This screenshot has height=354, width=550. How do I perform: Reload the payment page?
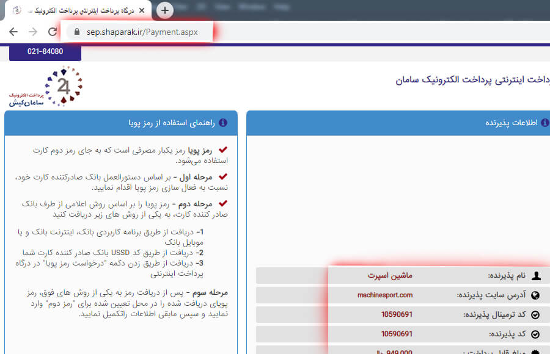pyautogui.click(x=53, y=32)
